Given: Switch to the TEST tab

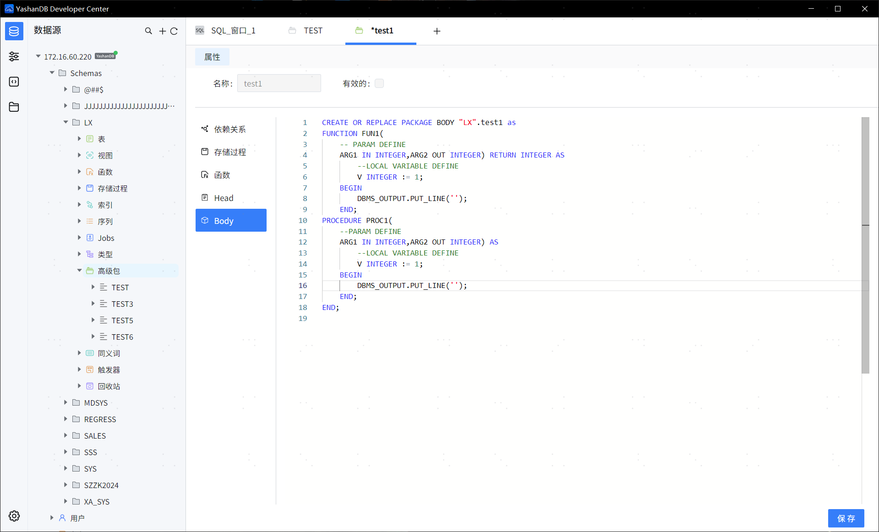Looking at the screenshot, I should point(313,30).
